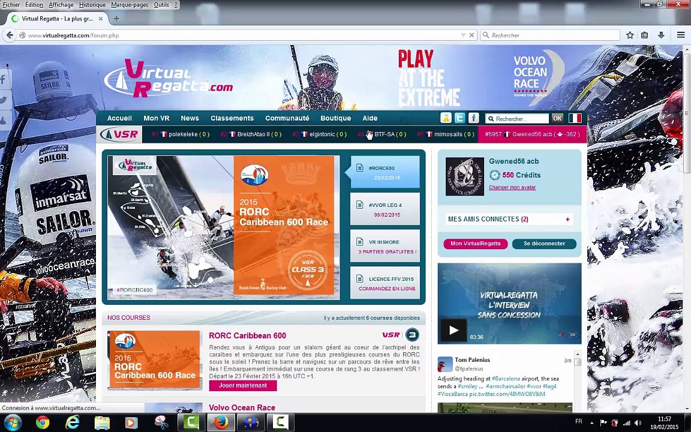Click the URL address bar

(241, 35)
